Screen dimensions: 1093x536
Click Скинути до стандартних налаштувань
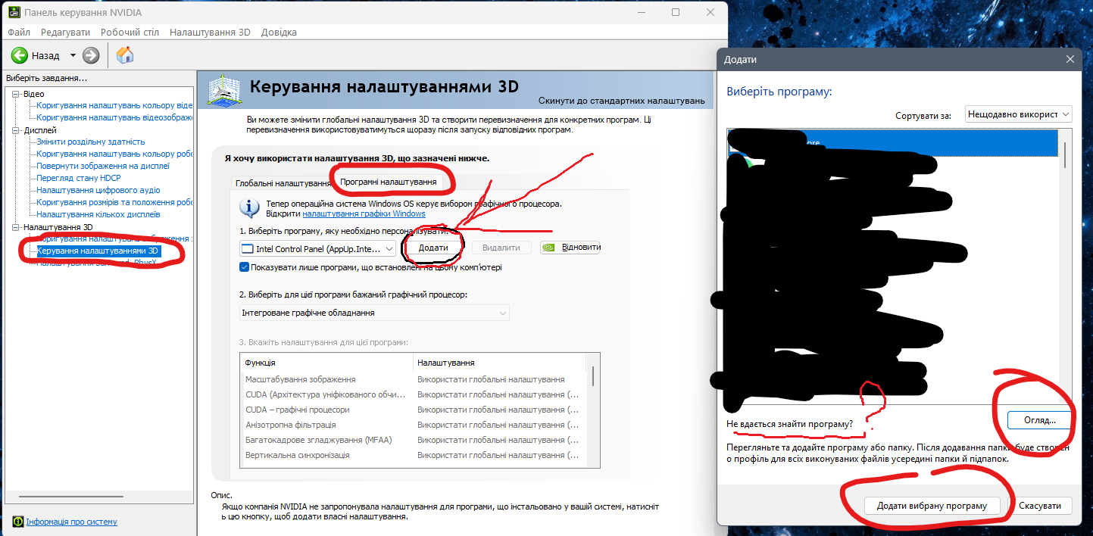point(622,101)
